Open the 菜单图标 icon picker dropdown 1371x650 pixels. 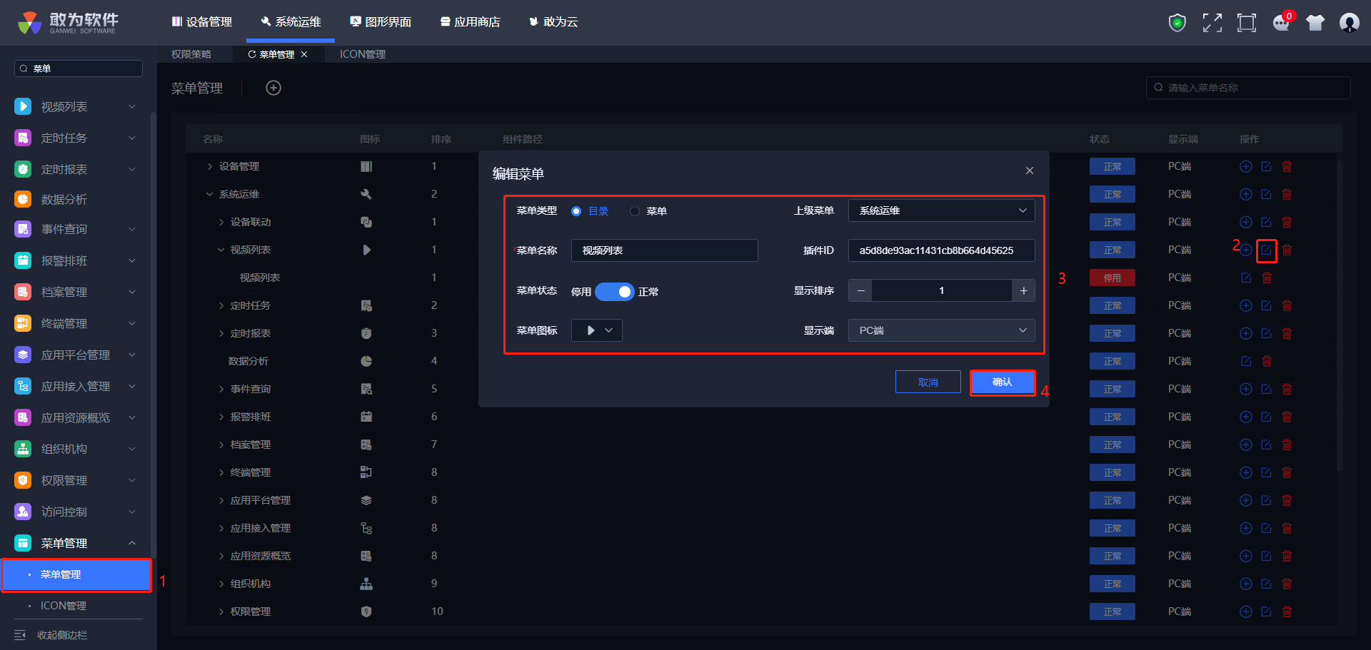tap(597, 330)
